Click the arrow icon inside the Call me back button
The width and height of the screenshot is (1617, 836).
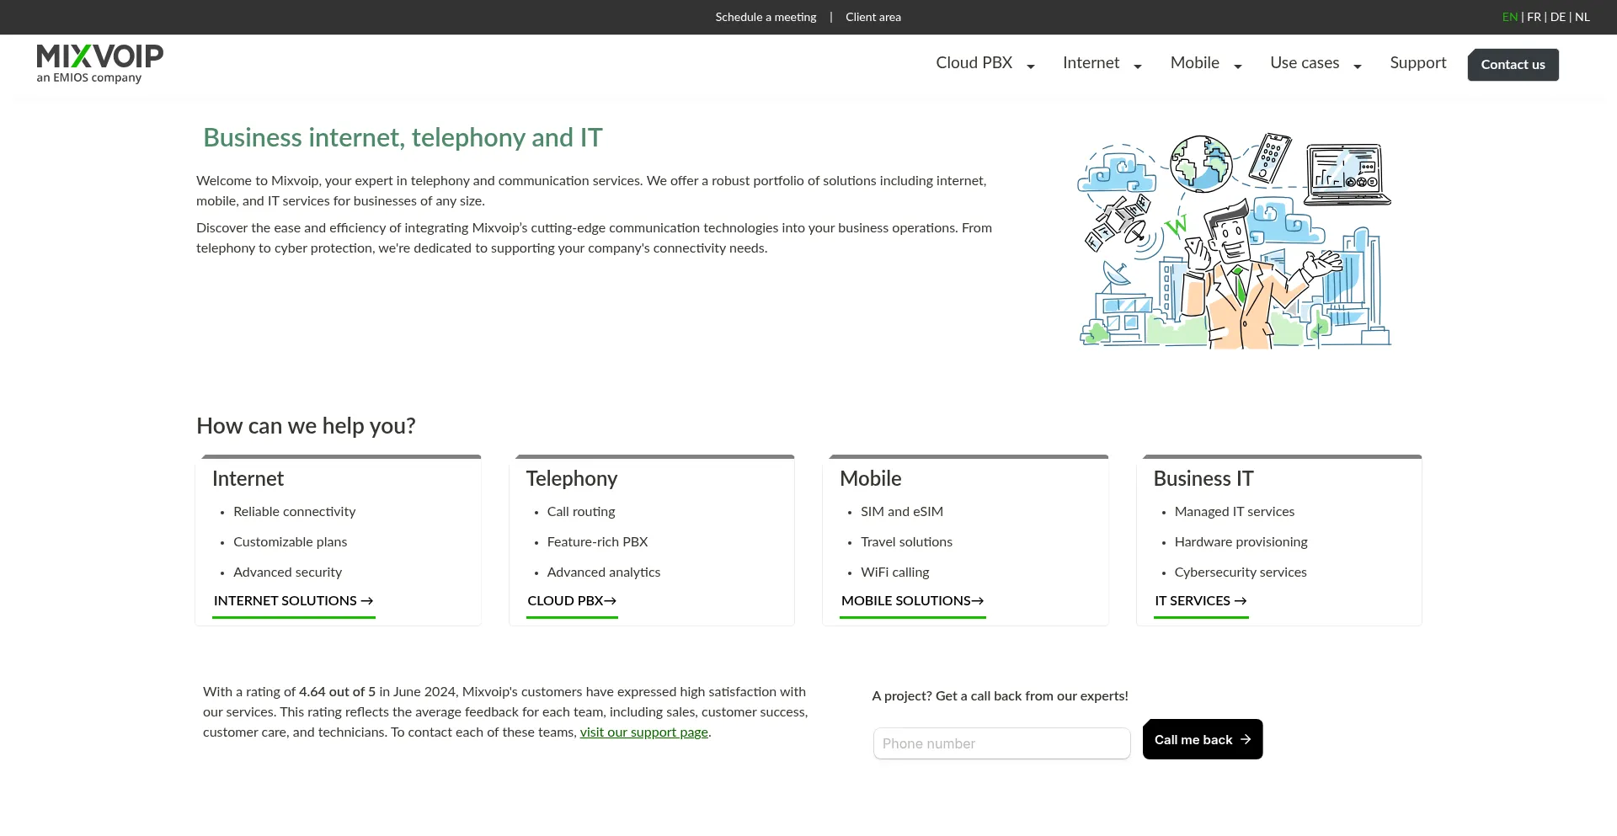point(1245,739)
